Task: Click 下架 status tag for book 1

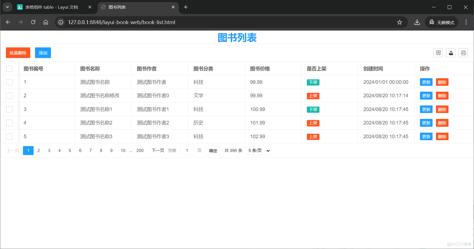Action: pyautogui.click(x=313, y=82)
